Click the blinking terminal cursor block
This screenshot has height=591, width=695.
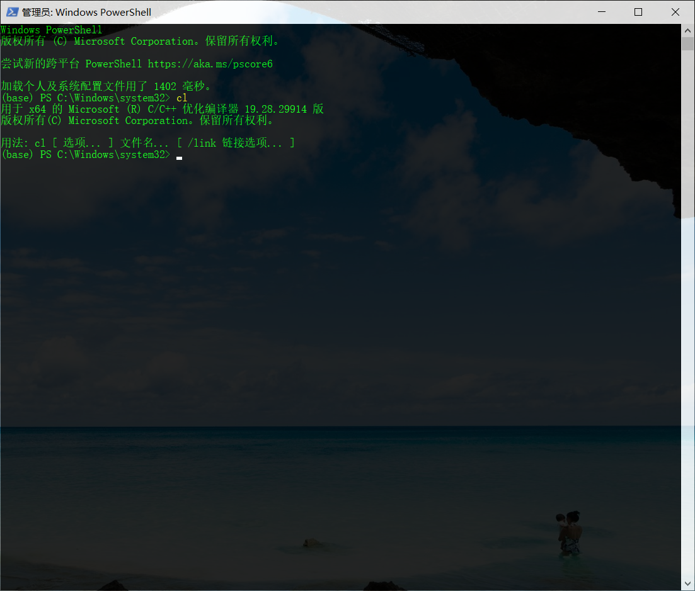[x=179, y=157]
